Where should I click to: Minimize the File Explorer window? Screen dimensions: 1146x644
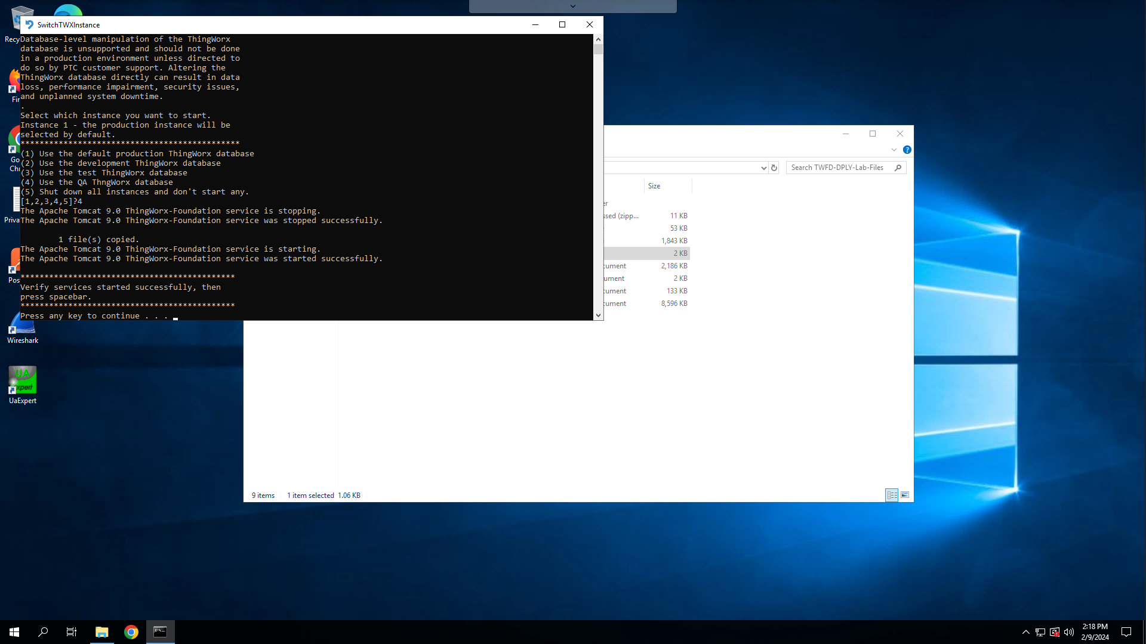pos(845,134)
